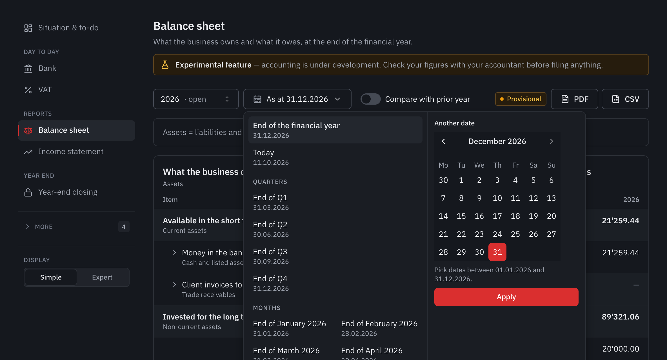Open the Situation & to-do dashboard icon
This screenshot has height=360, width=667.
[x=28, y=28]
